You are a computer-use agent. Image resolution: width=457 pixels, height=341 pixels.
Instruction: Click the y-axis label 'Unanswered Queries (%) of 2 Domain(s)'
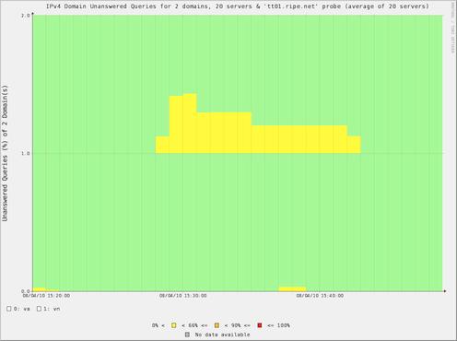5,153
